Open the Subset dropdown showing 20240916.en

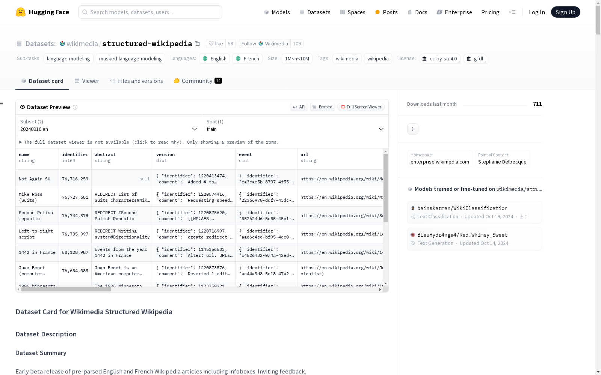tap(109, 125)
